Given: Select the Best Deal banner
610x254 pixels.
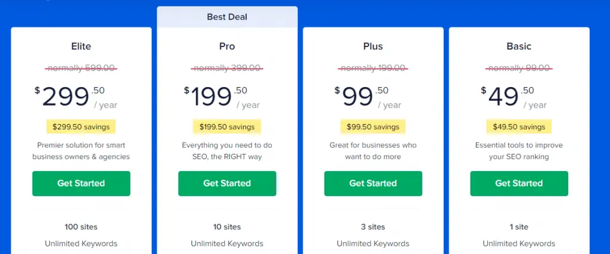Looking at the screenshot, I should (227, 17).
